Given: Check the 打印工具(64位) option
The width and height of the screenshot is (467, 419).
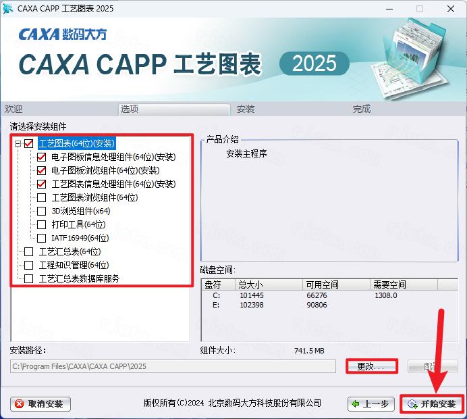Looking at the screenshot, I should (x=42, y=224).
